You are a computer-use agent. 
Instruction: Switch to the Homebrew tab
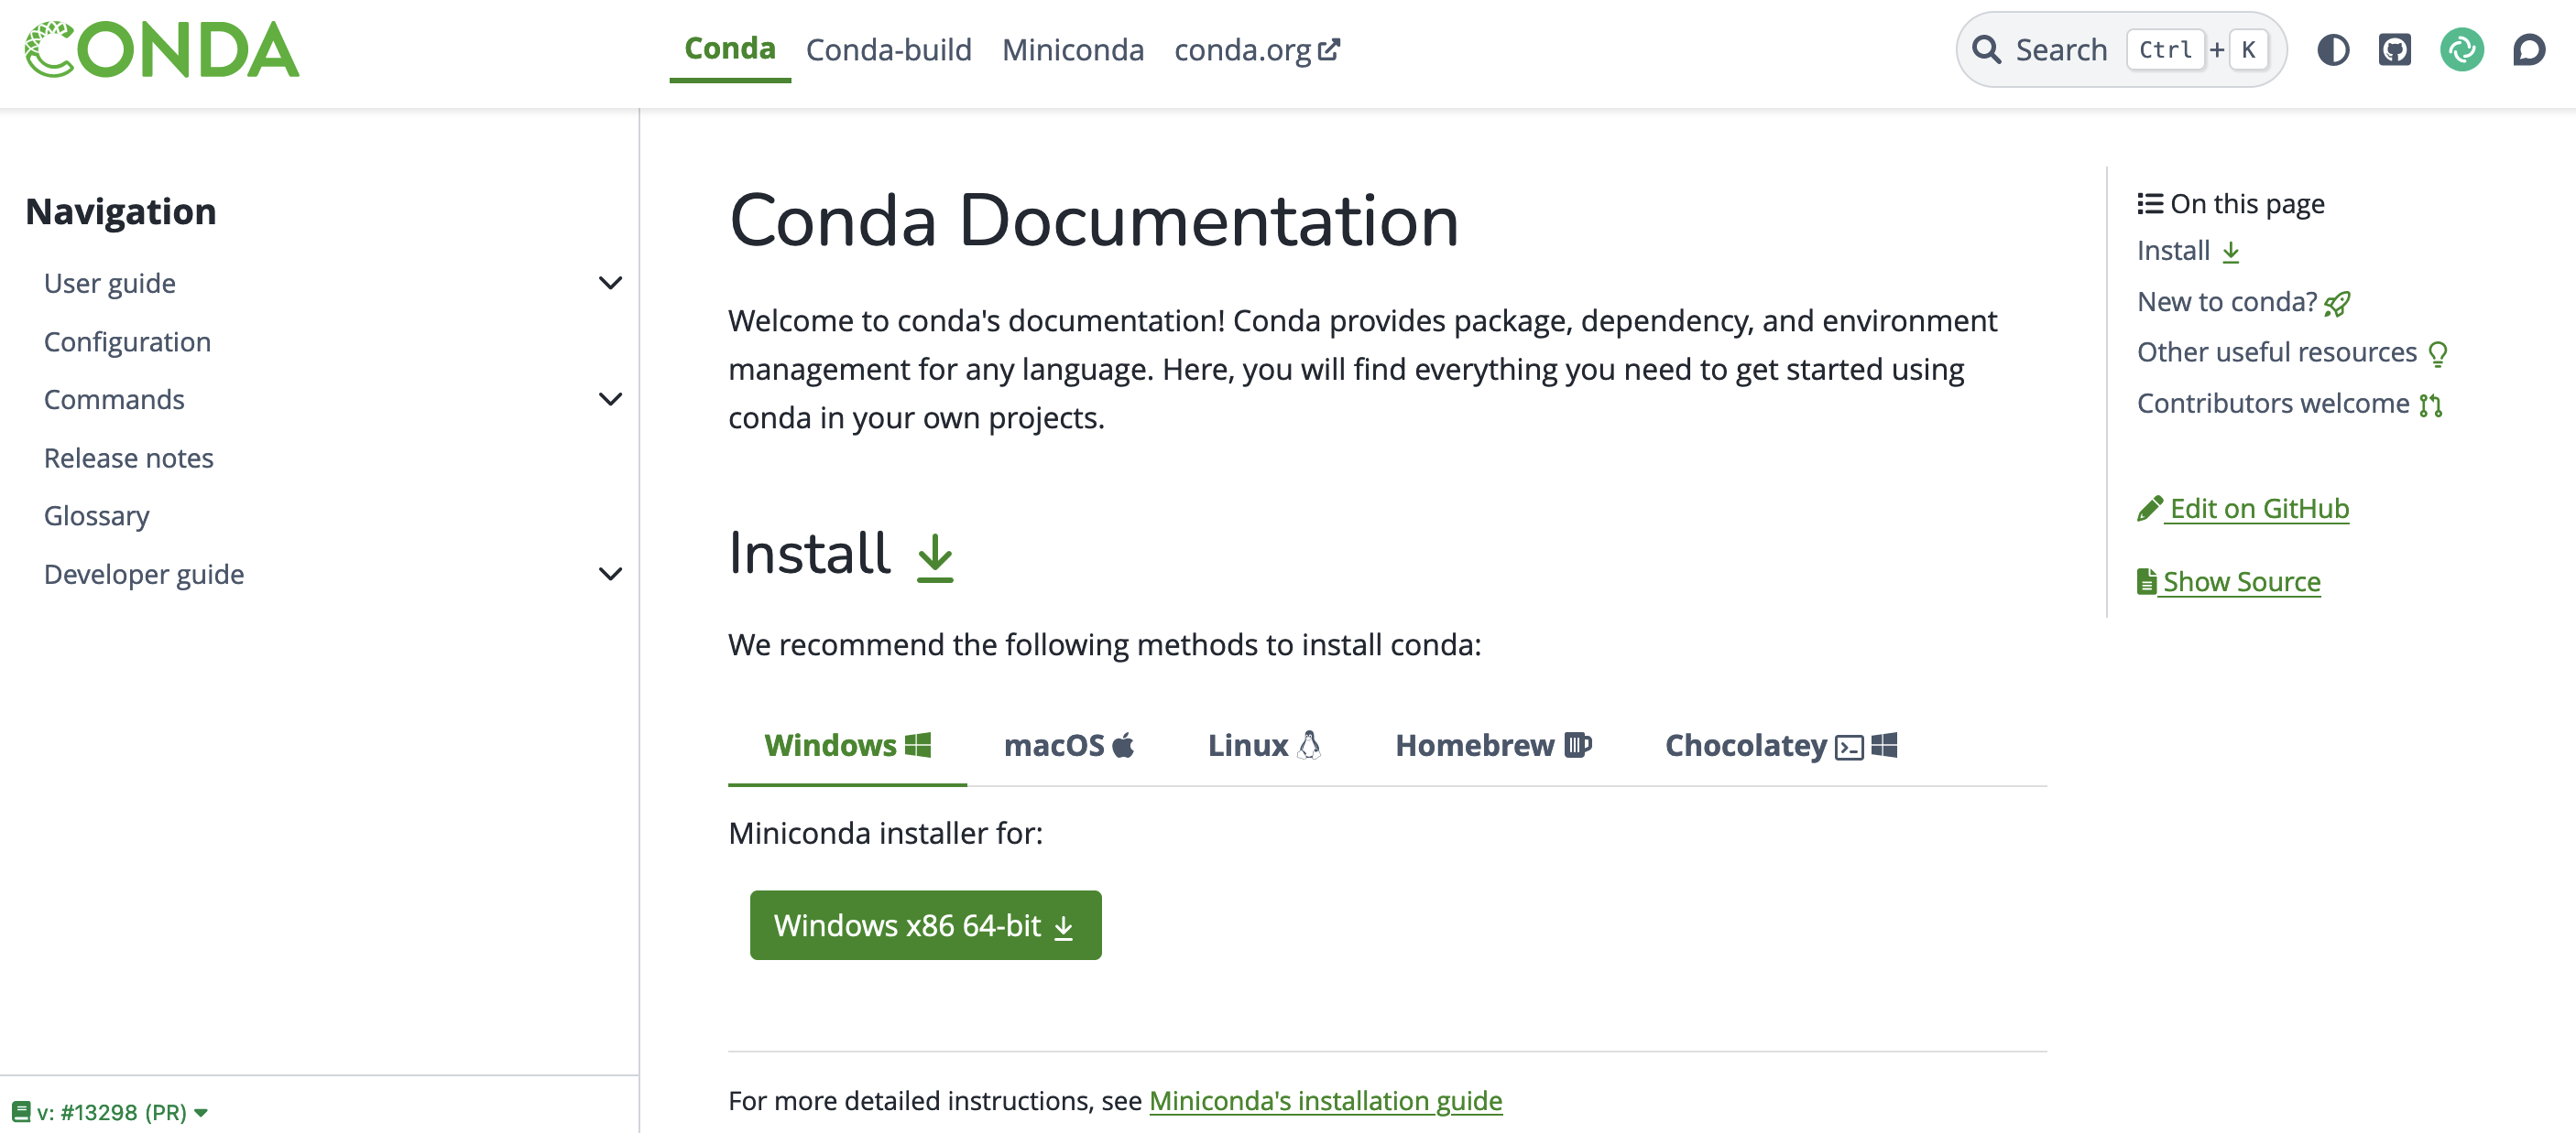coord(1491,745)
